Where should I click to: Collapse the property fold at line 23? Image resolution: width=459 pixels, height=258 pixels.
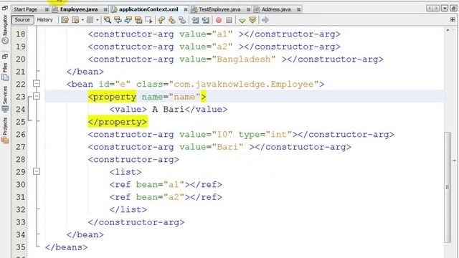tap(37, 96)
